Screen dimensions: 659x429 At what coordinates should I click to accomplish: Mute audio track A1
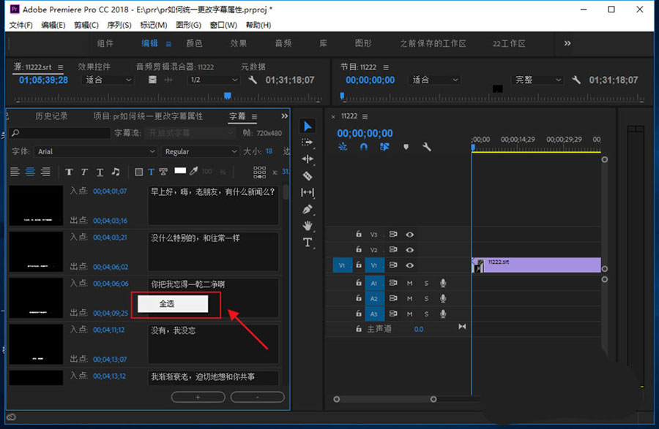(x=410, y=283)
